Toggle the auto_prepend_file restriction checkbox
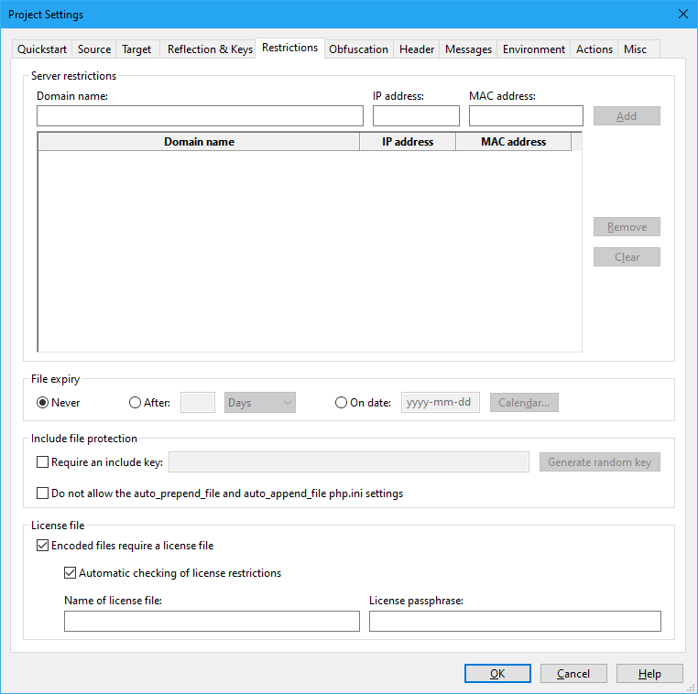The height and width of the screenshot is (694, 698). [42, 493]
